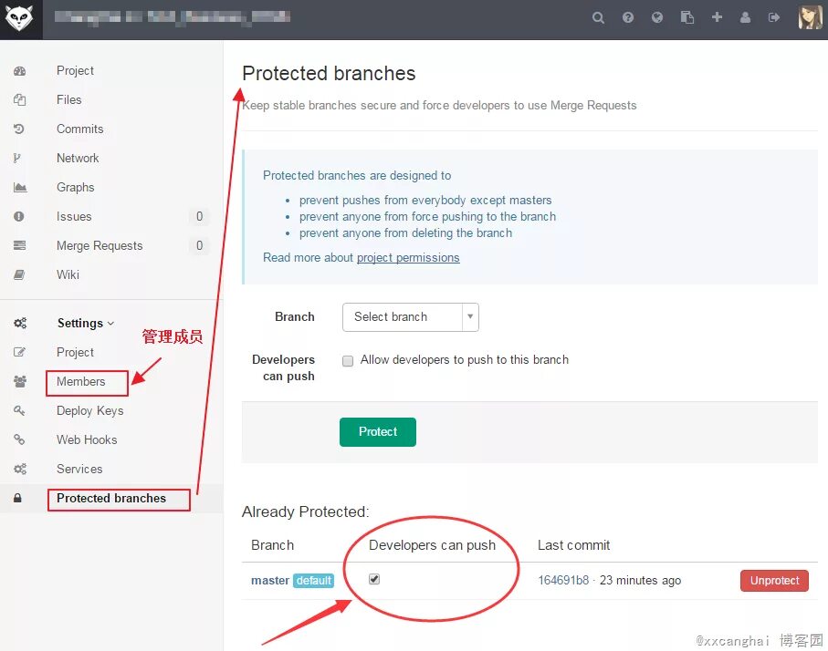Open the Select branch dropdown

click(x=410, y=317)
